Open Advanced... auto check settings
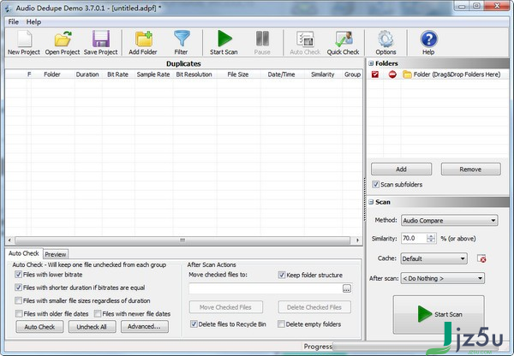This screenshot has width=514, height=356. [144, 327]
